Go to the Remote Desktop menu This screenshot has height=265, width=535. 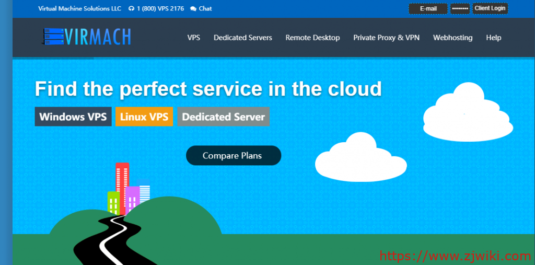[x=312, y=38]
